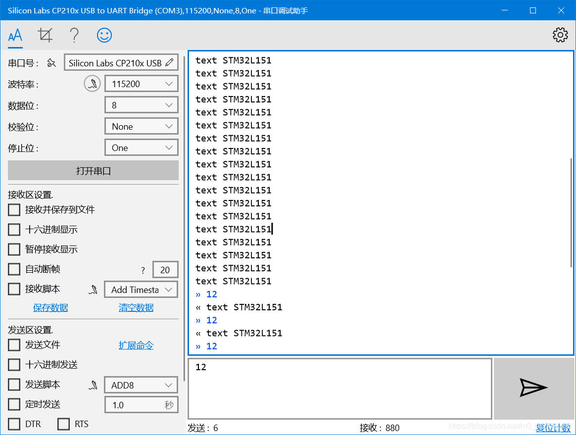Viewport: 576px width, 435px height.
Task: Enable 发送脚本 checkbox
Action: [x=14, y=385]
